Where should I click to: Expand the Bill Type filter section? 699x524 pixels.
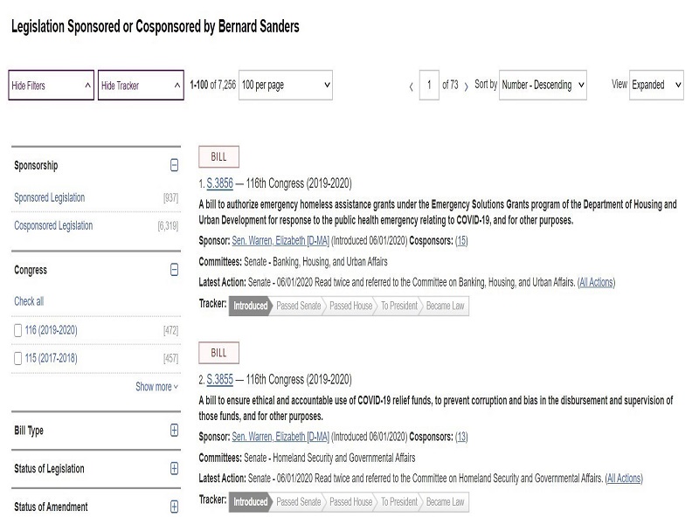(x=174, y=431)
